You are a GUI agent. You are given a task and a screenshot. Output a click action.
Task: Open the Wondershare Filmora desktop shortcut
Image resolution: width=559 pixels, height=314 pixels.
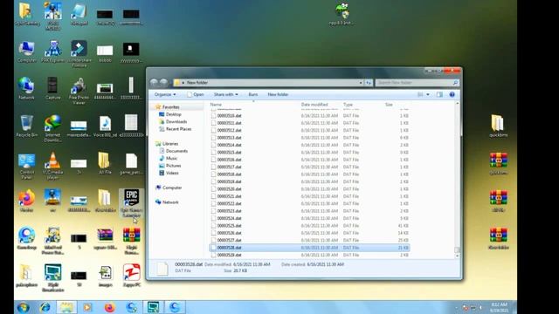[x=79, y=54]
